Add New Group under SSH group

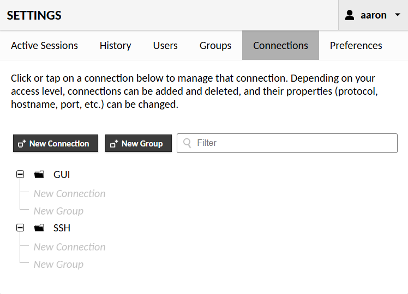click(x=58, y=265)
